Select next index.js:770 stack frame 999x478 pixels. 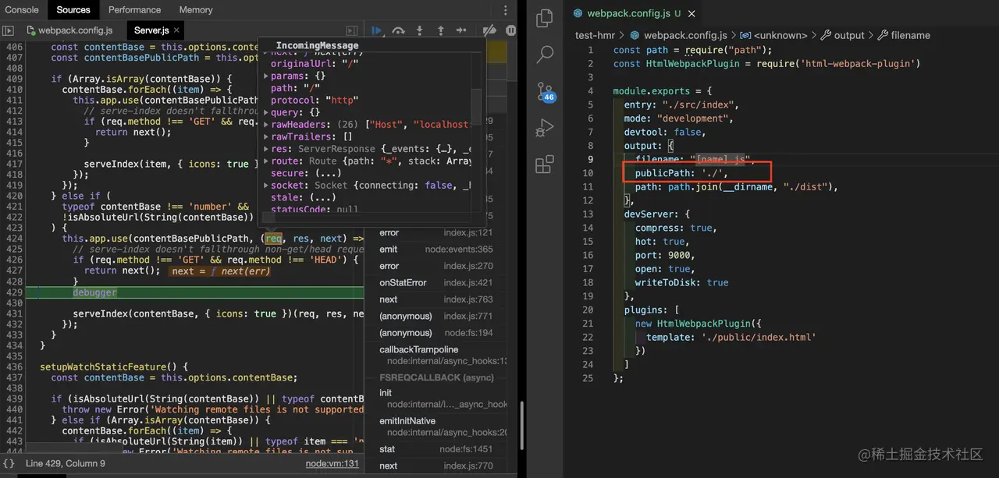[437, 466]
